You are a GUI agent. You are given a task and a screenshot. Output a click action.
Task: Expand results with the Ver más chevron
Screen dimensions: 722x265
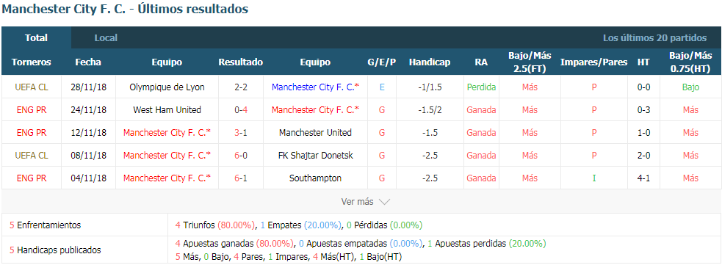[384, 202]
